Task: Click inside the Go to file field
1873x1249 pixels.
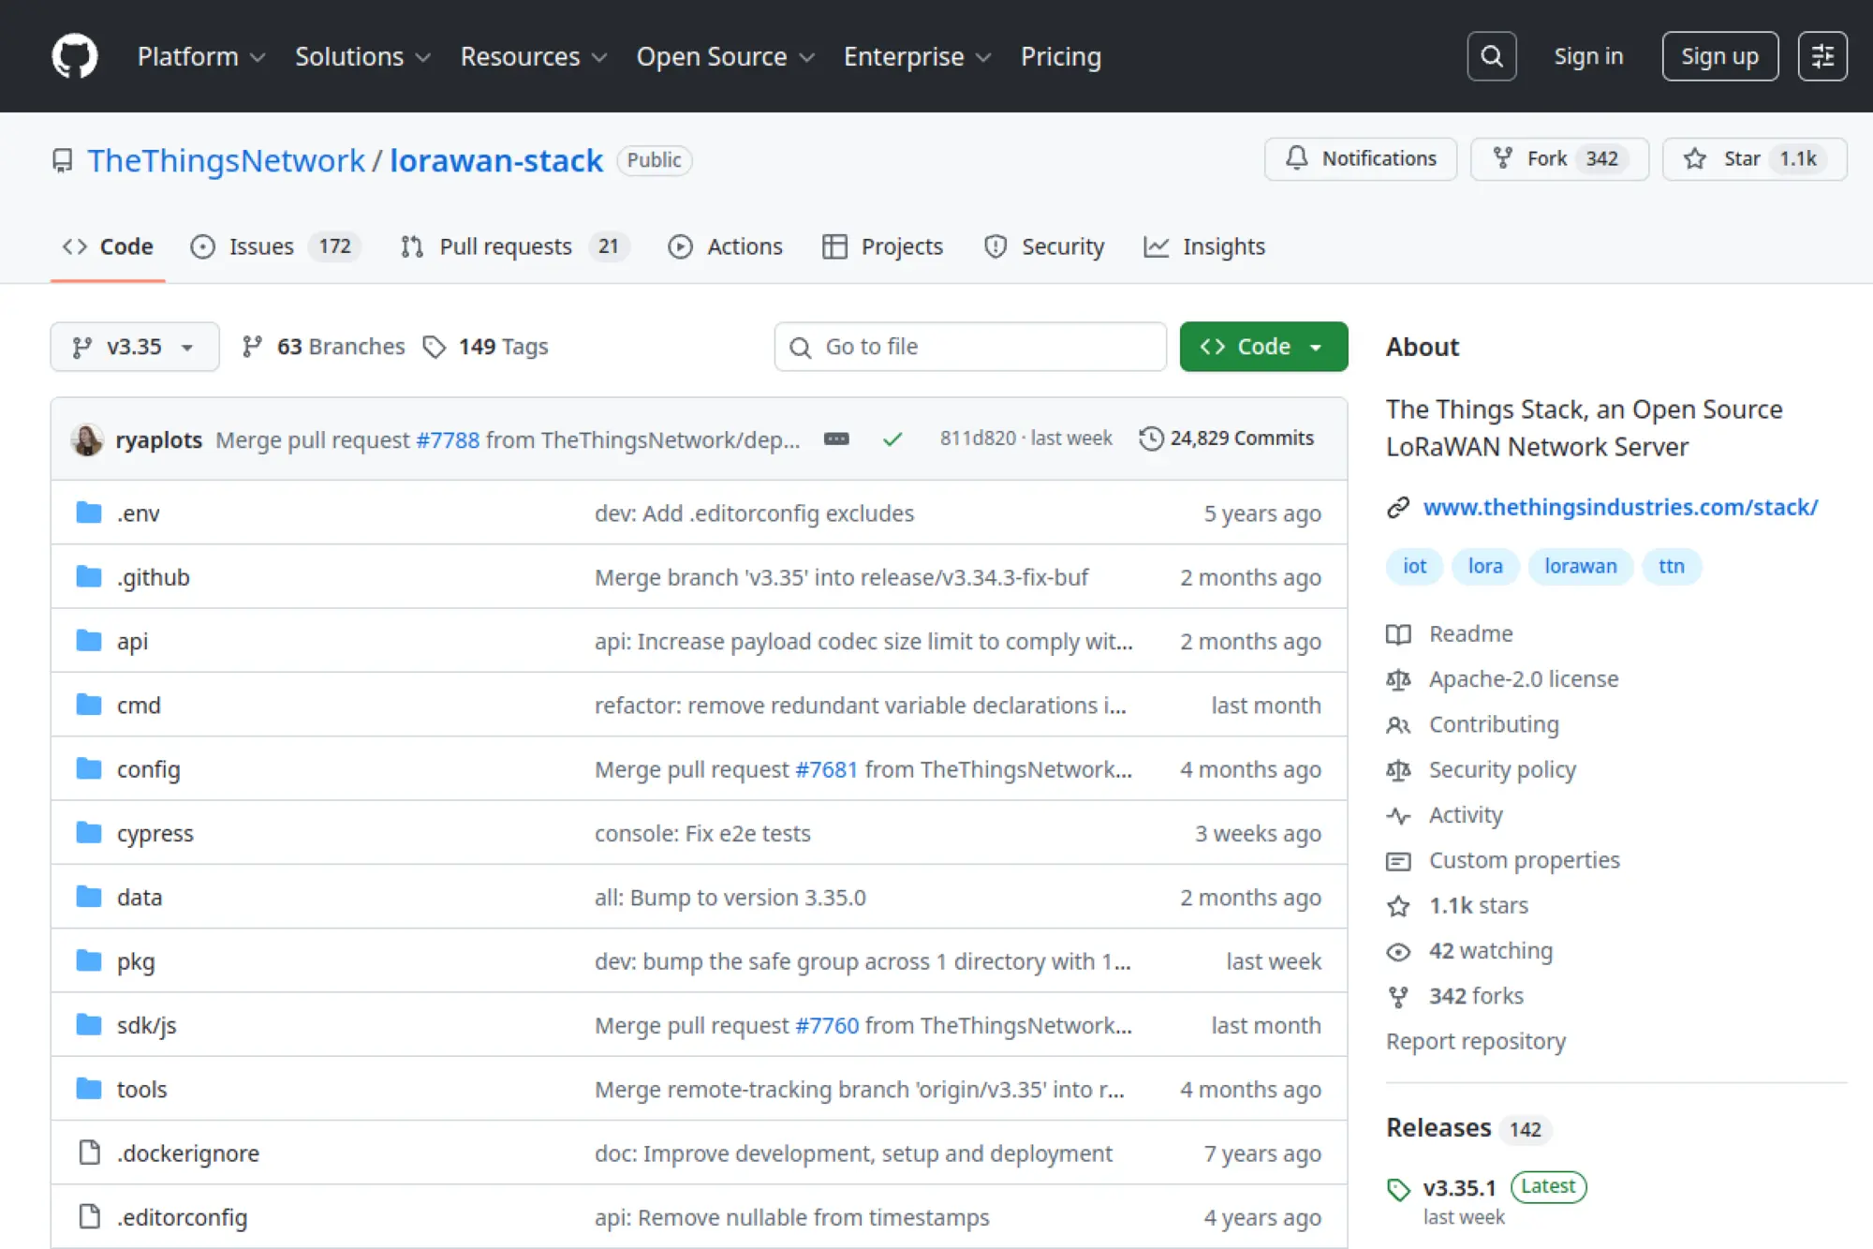Action: tap(969, 346)
